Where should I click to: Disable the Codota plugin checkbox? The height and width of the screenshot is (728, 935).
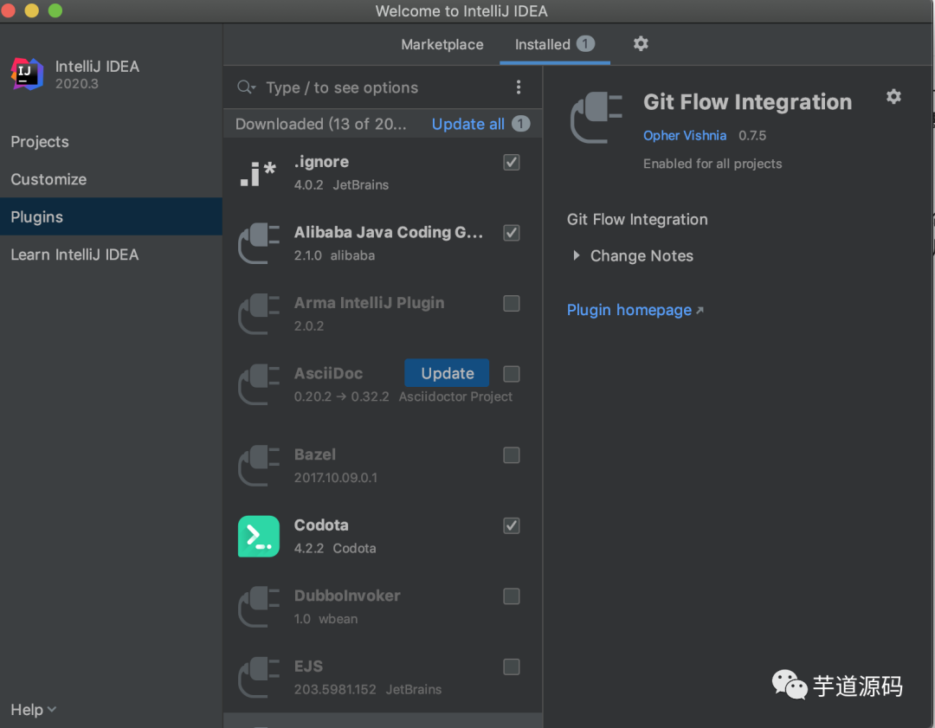[x=511, y=526]
